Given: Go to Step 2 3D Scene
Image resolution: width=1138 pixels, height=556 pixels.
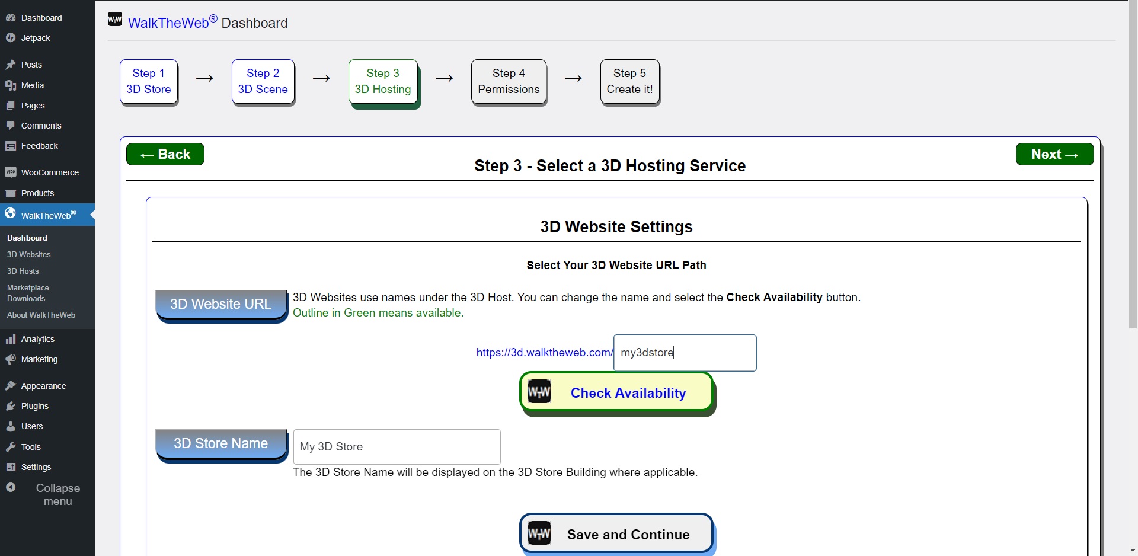Looking at the screenshot, I should pos(263,81).
